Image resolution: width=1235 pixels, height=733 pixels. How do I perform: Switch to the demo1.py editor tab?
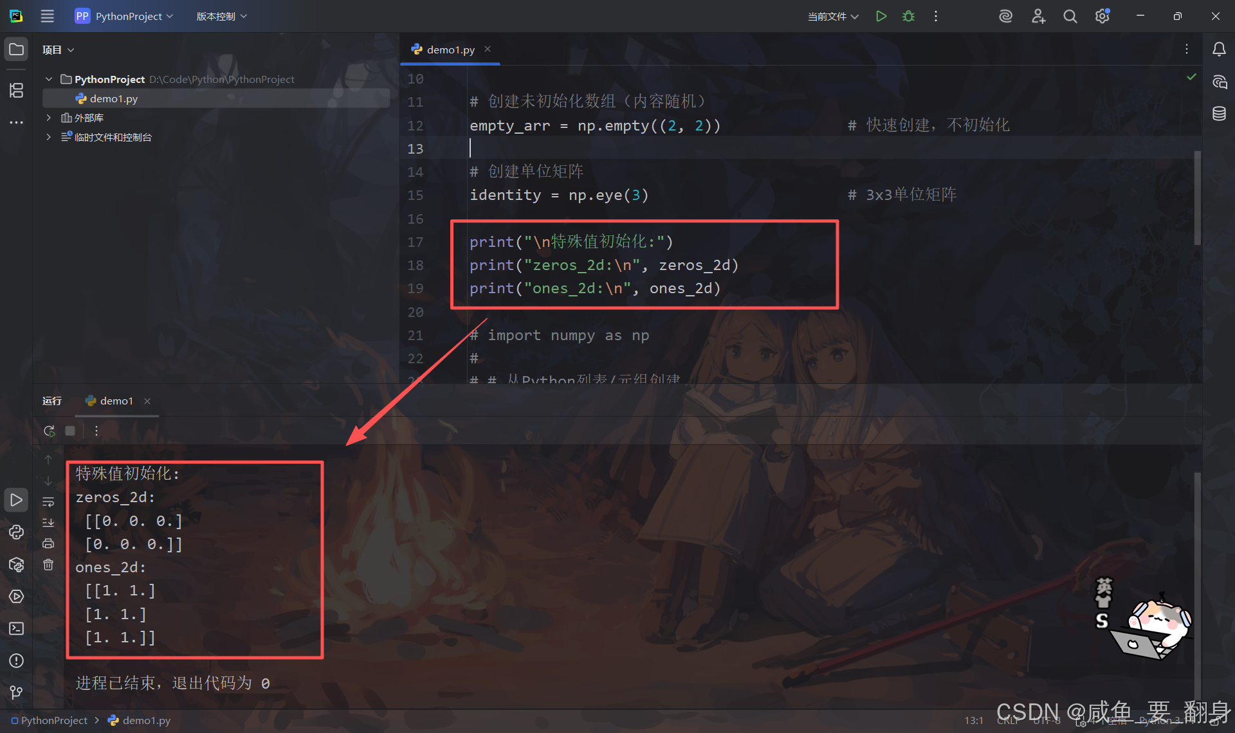coord(450,50)
